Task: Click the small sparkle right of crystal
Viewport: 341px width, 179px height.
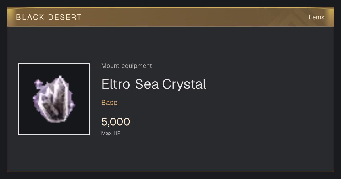Action: coord(72,105)
